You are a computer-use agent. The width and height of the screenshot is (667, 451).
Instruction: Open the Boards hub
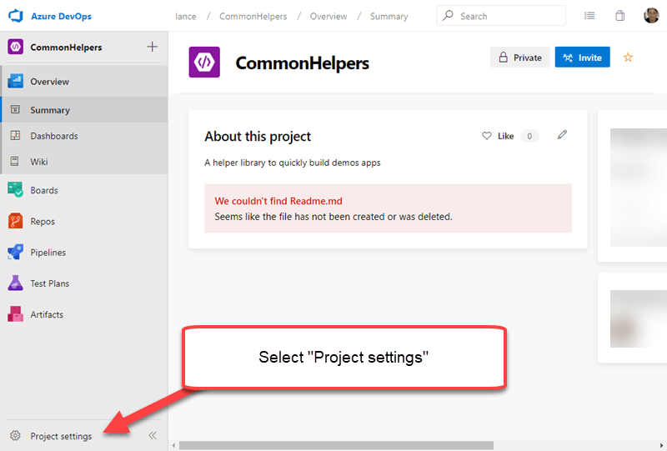coord(84,190)
